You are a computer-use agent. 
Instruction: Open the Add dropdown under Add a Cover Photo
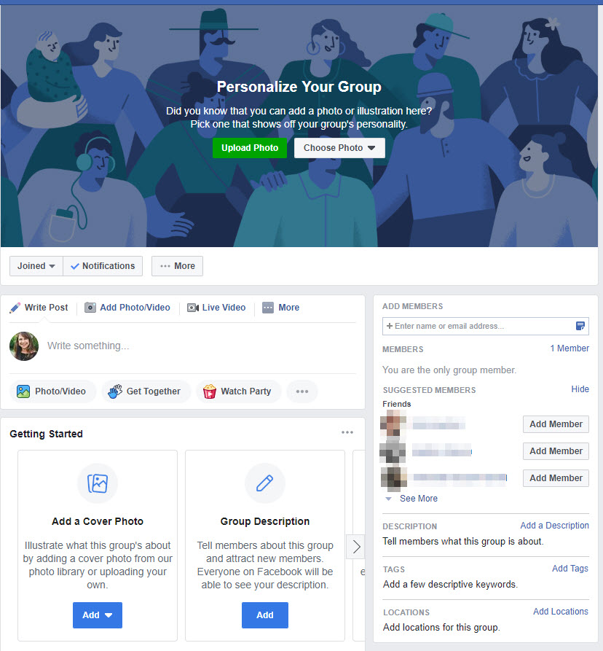pos(98,615)
